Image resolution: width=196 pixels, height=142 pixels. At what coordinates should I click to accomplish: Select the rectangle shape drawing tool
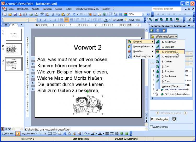pos(50,134)
